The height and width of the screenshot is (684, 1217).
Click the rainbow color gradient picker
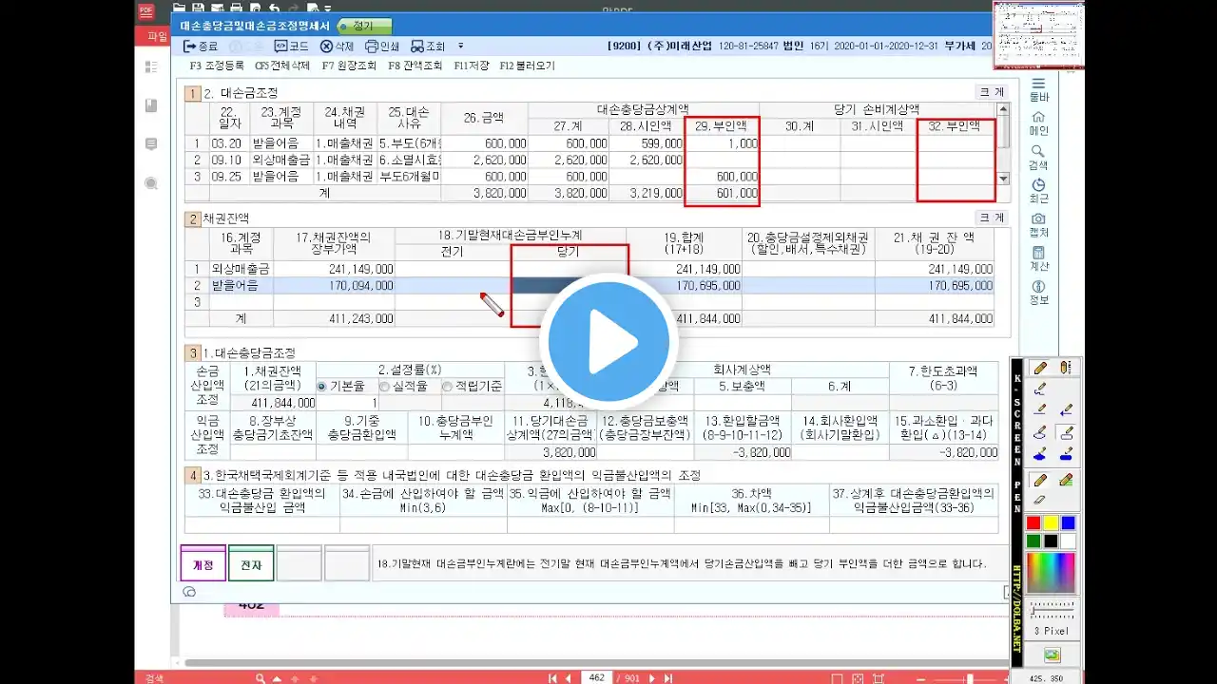pyautogui.click(x=1052, y=573)
